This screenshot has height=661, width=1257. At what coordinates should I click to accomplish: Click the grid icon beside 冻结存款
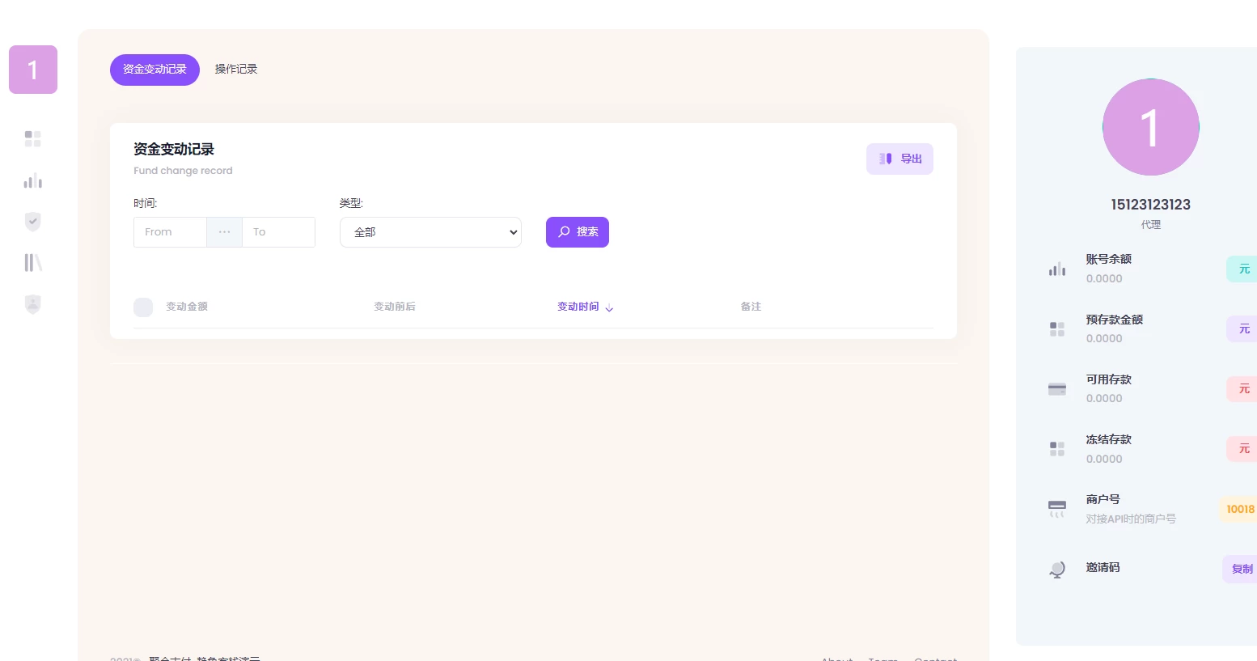[x=1057, y=449]
